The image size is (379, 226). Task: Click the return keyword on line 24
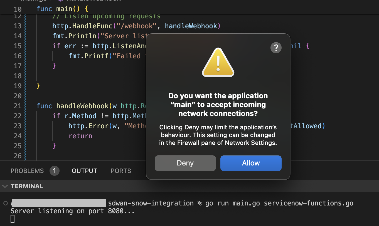(80, 136)
